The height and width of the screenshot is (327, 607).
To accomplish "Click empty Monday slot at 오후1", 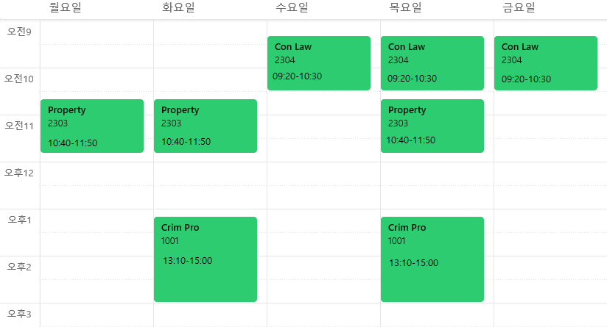I will 97,232.
